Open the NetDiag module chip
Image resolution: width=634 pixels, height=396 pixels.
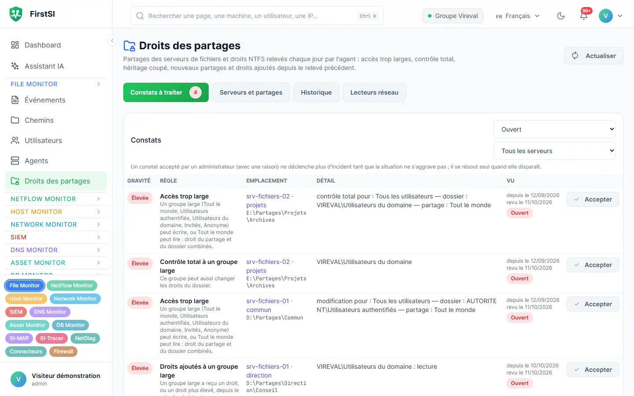pyautogui.click(x=85, y=338)
